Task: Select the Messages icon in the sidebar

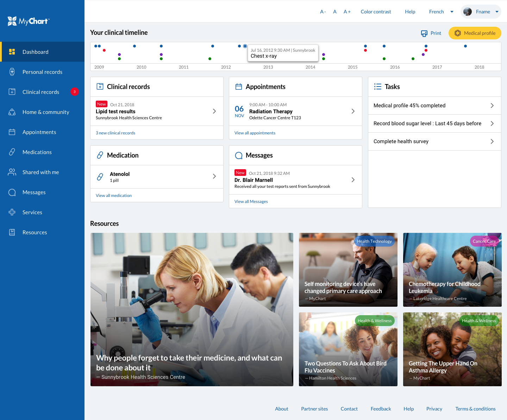Action: pyautogui.click(x=12, y=192)
